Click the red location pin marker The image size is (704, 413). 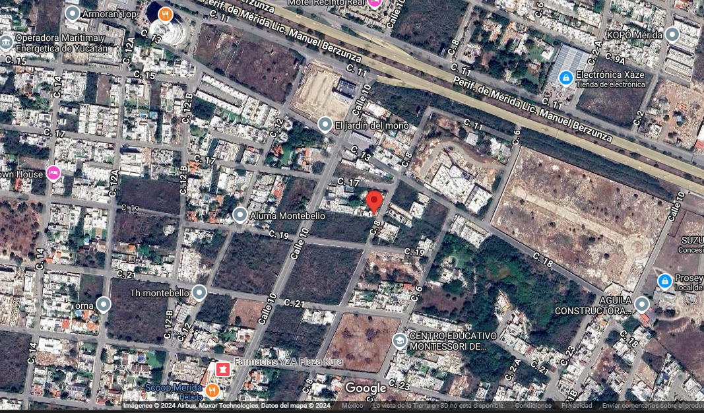374,203
